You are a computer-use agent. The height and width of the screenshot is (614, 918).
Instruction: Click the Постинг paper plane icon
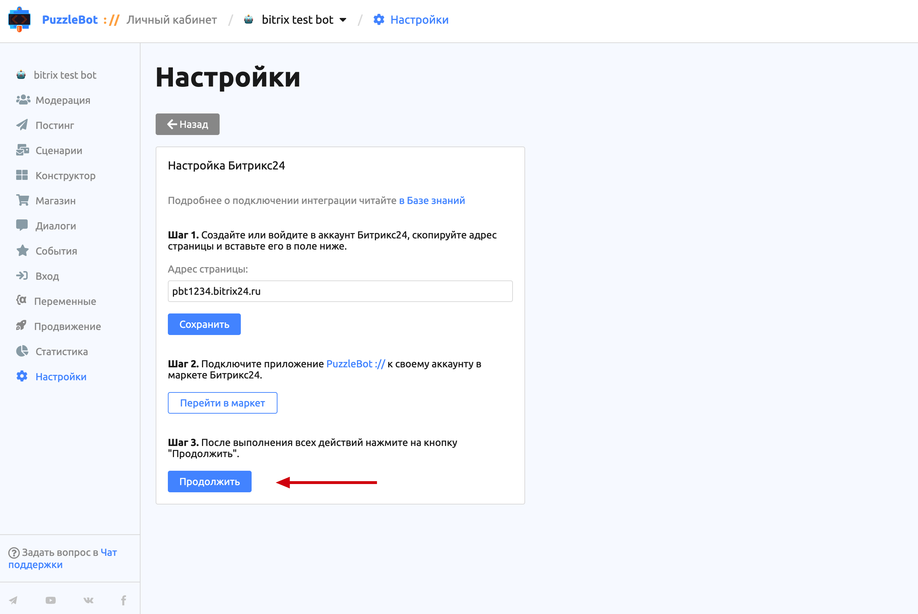(22, 125)
